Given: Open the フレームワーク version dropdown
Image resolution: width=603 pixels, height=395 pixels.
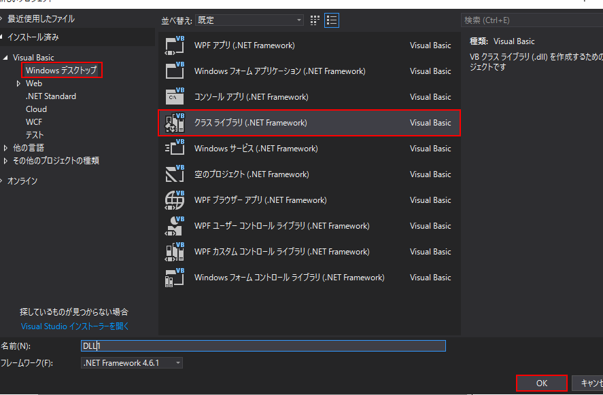Looking at the screenshot, I should click(x=131, y=362).
